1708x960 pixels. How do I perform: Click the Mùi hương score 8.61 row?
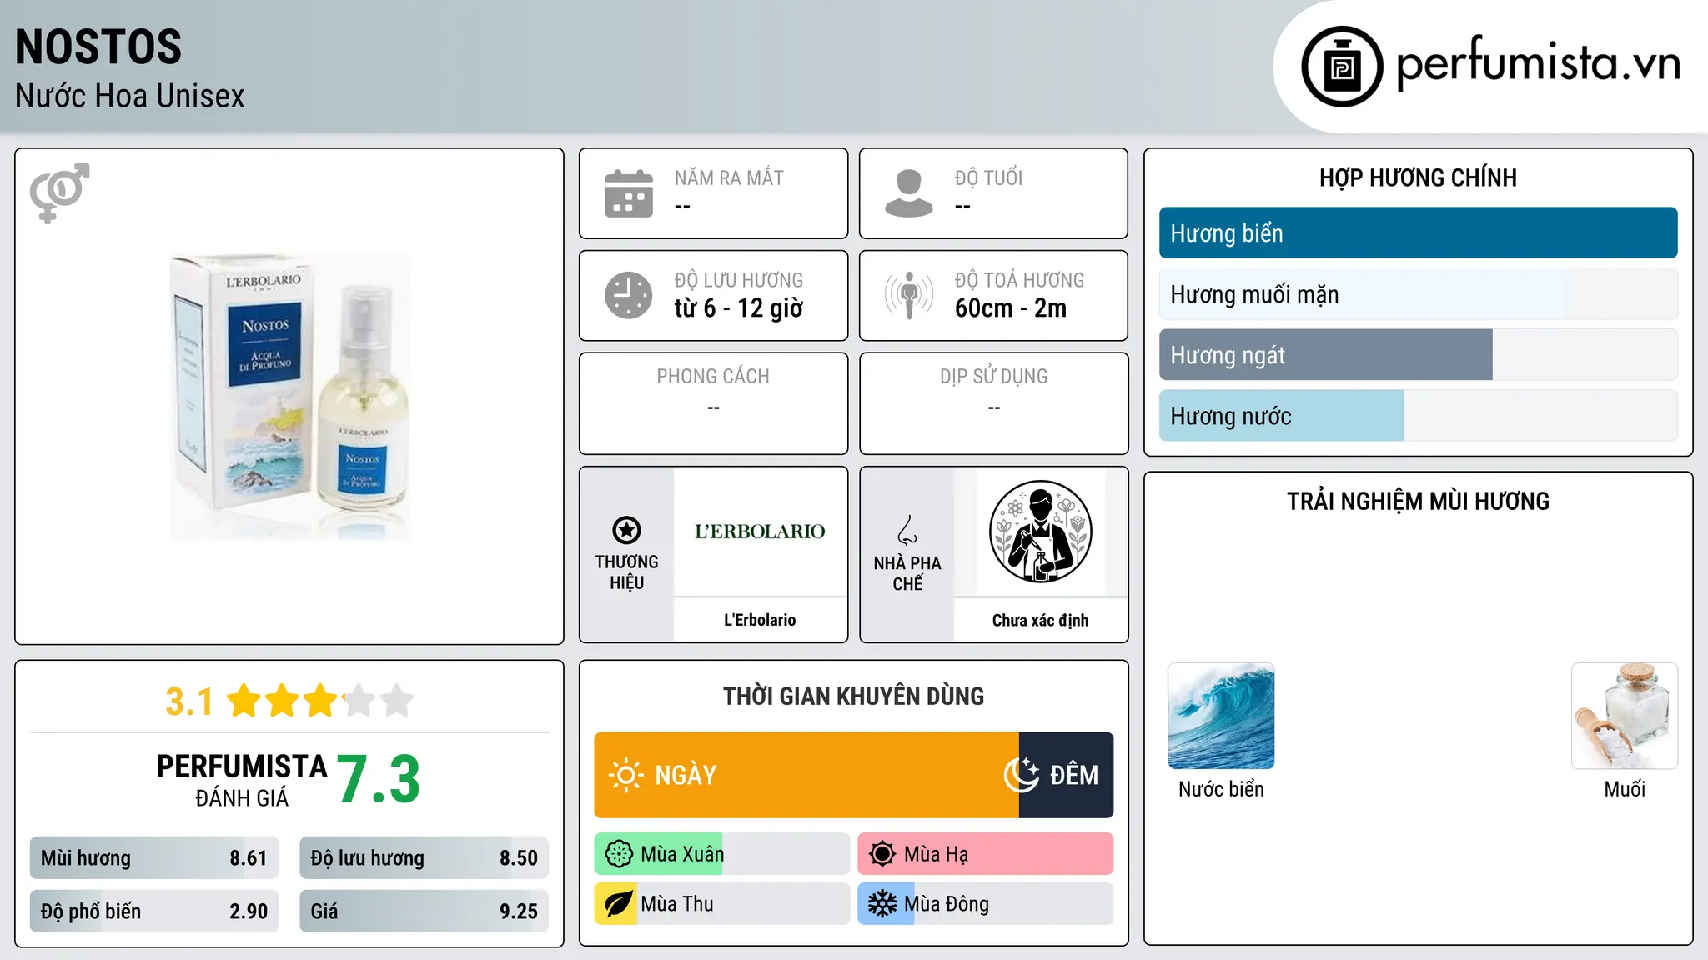pyautogui.click(x=154, y=858)
